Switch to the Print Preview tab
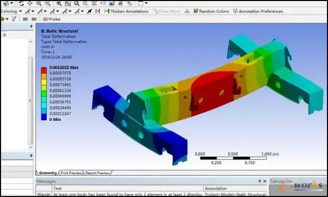Viewport: 328px width, 197px height. pos(71,173)
